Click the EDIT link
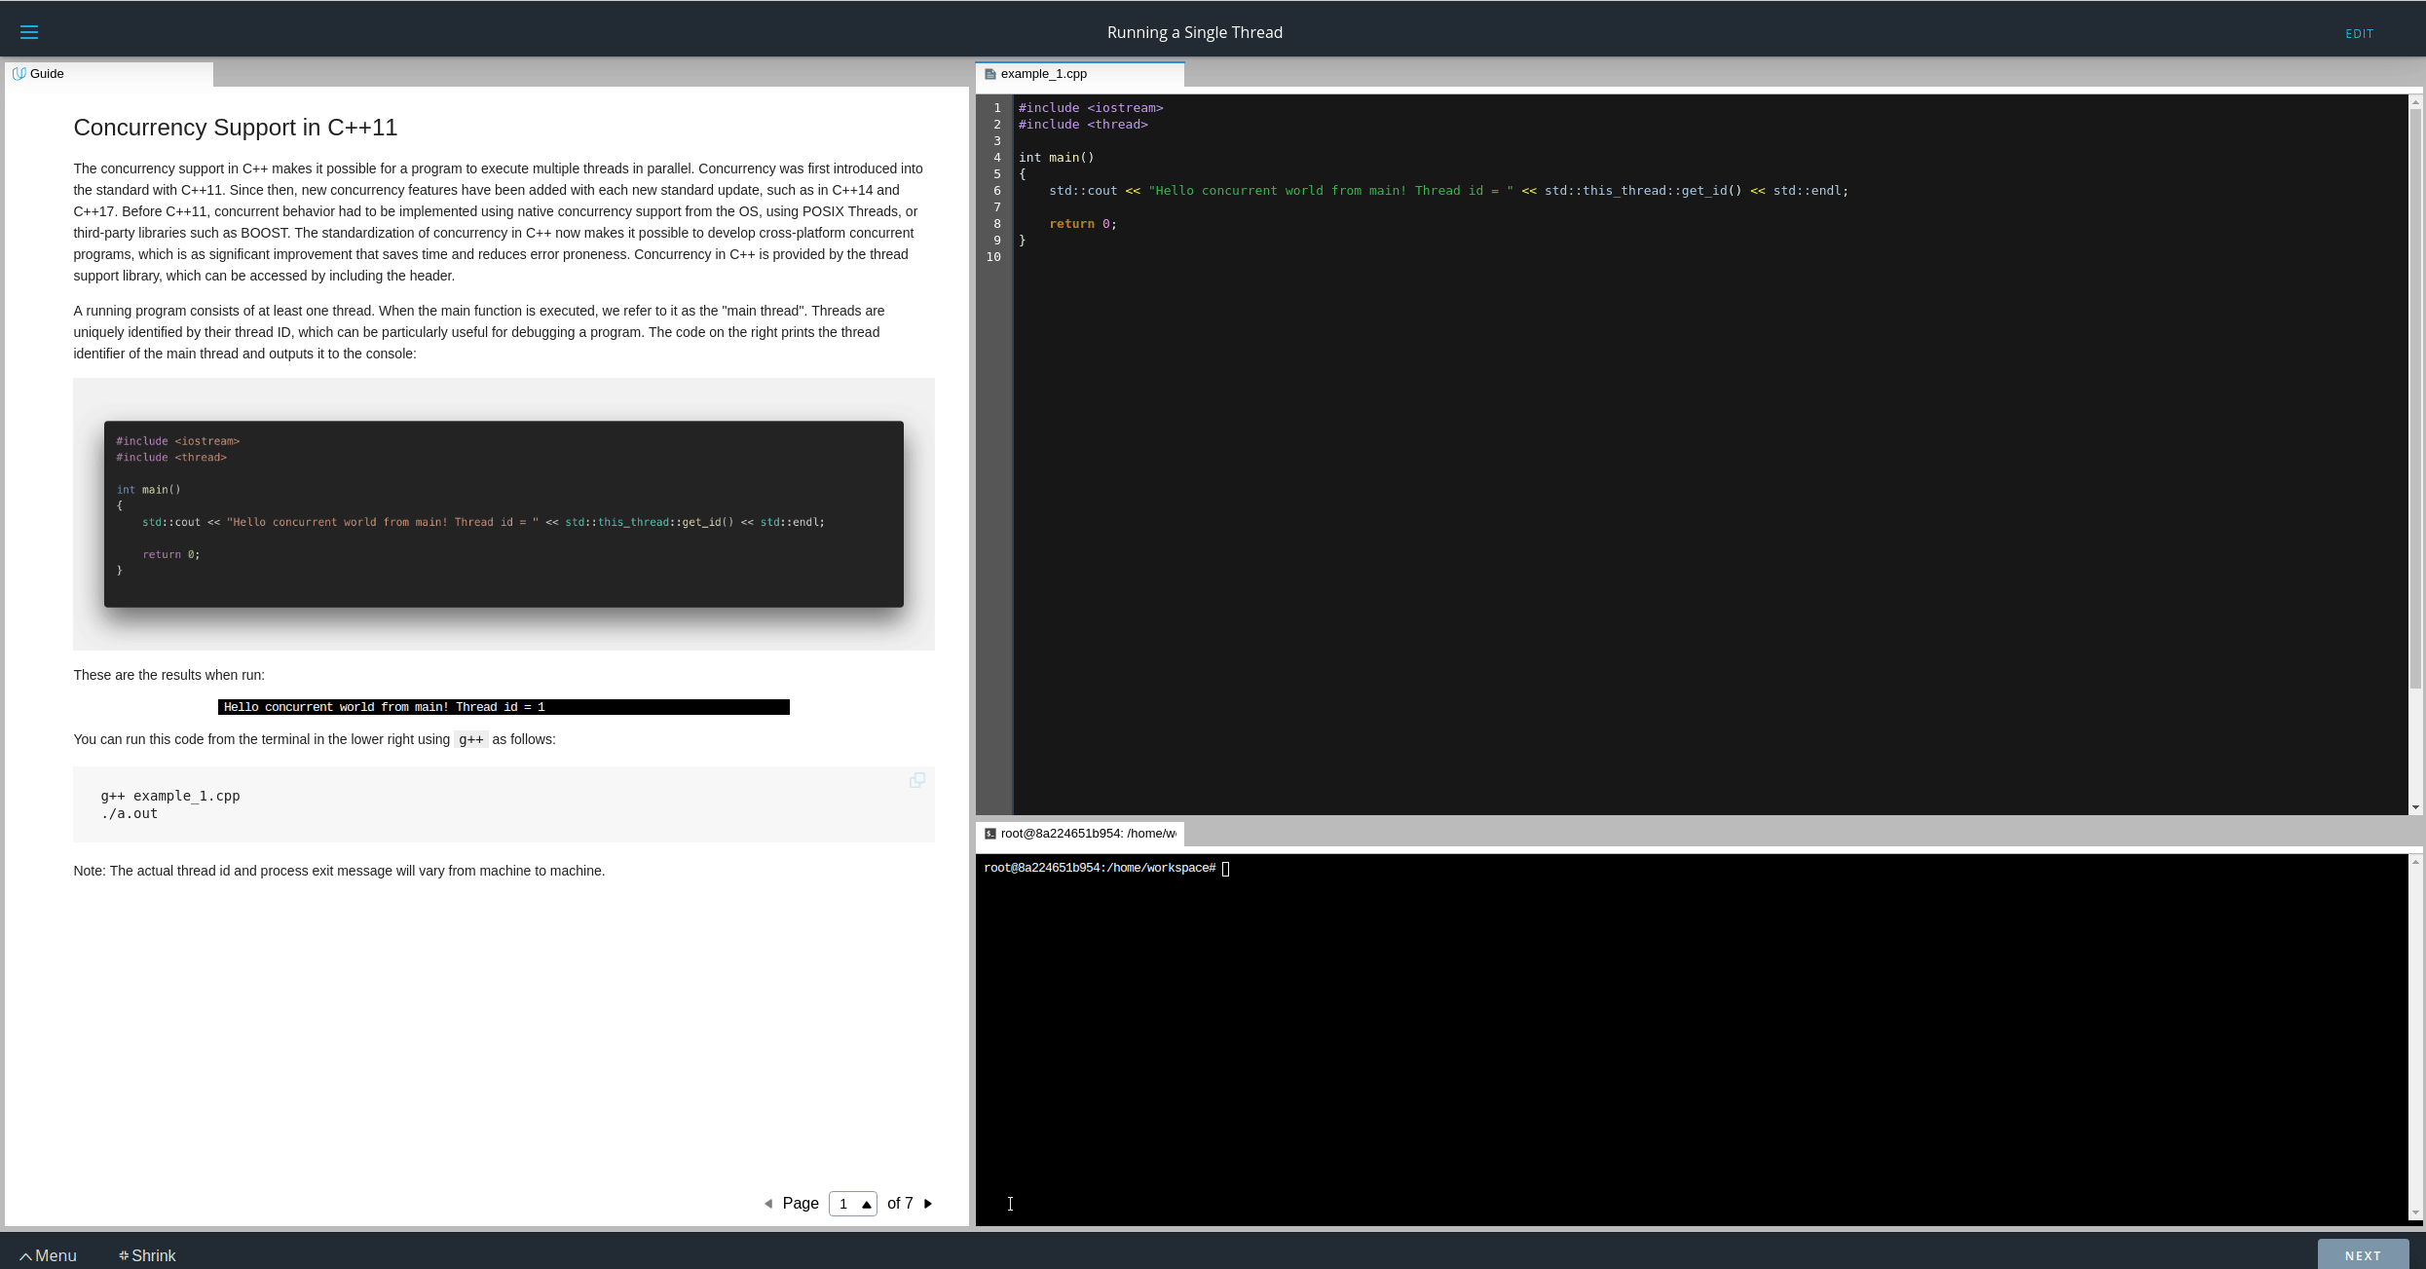Viewport: 2426px width, 1269px height. (x=2359, y=33)
